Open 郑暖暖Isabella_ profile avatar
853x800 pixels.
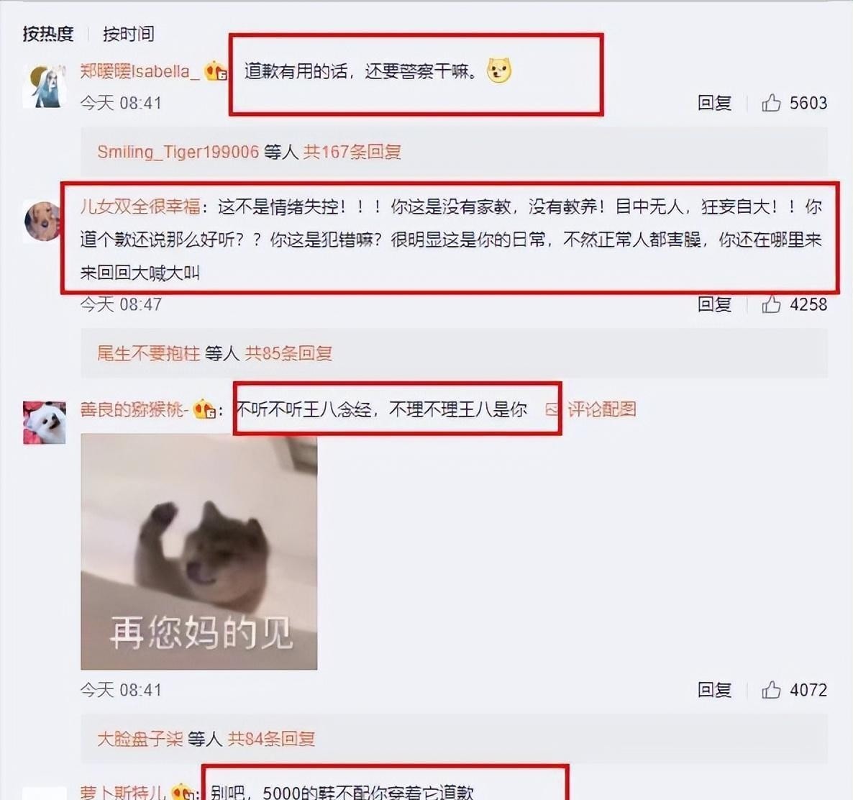click(45, 86)
